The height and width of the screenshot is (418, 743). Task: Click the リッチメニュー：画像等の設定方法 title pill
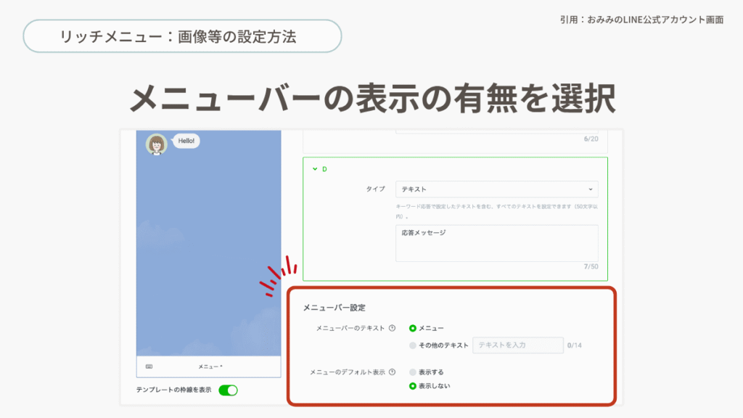pos(182,36)
